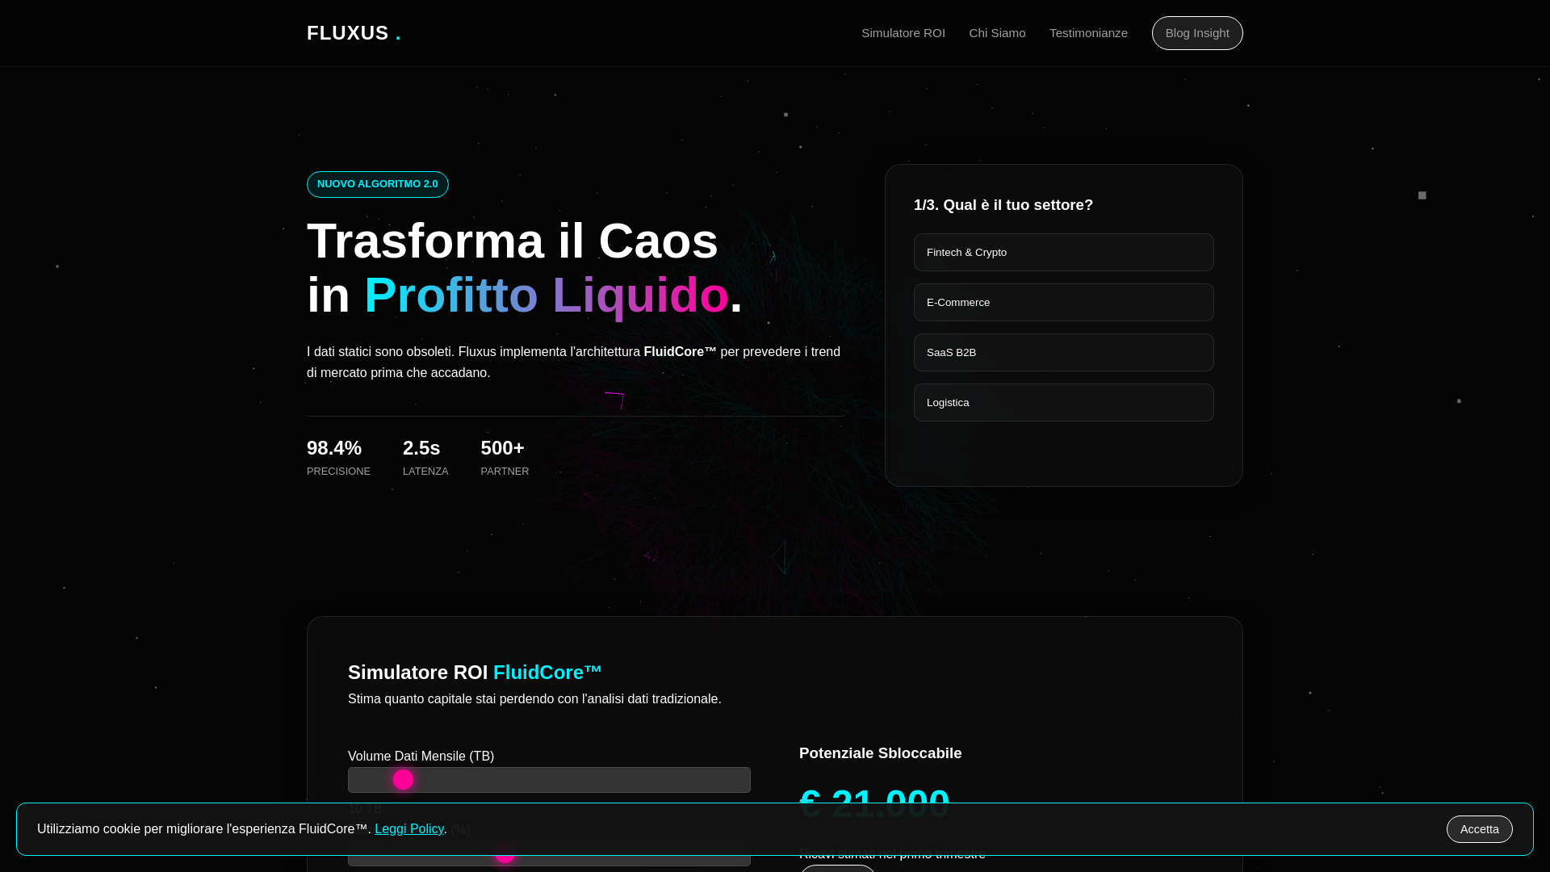Select Logistica sector option
Screen dimensions: 1550x872
(x=1063, y=402)
